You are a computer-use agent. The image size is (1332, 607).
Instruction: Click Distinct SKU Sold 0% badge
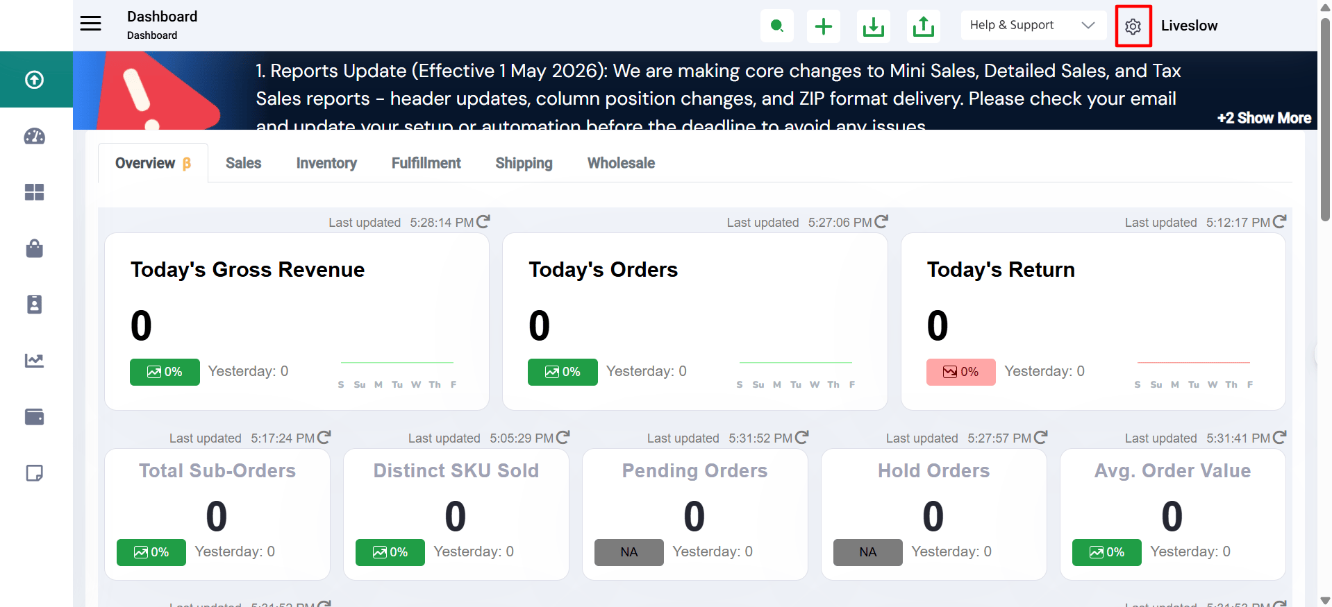click(x=390, y=552)
